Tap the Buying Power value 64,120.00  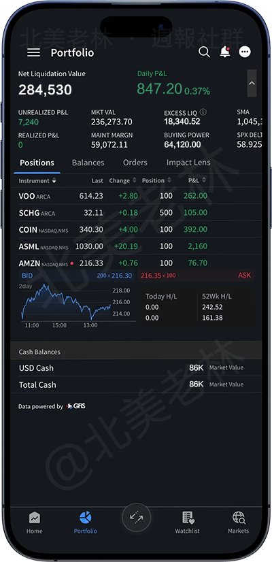[182, 144]
